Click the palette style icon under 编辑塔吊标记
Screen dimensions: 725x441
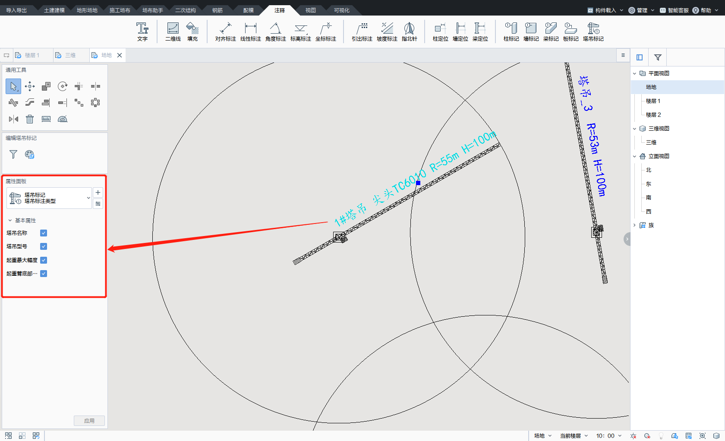click(30, 154)
